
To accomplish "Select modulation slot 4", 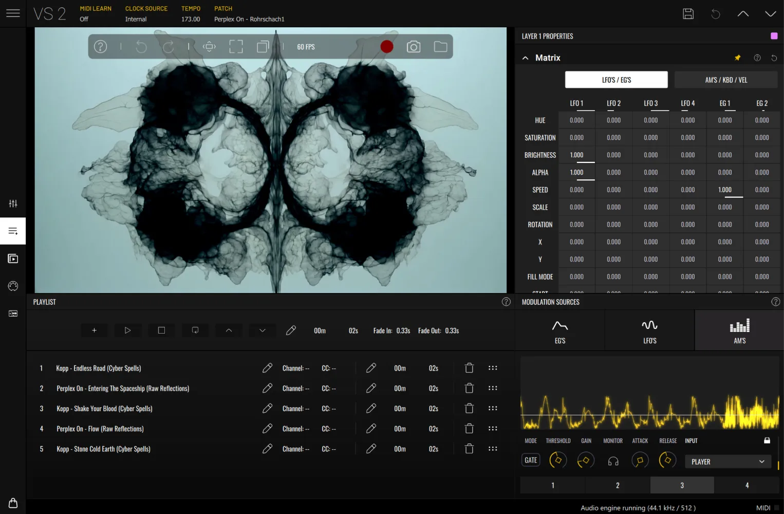I will pos(746,485).
